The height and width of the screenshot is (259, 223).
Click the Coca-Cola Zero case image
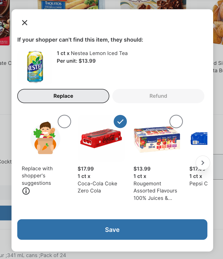point(101,138)
